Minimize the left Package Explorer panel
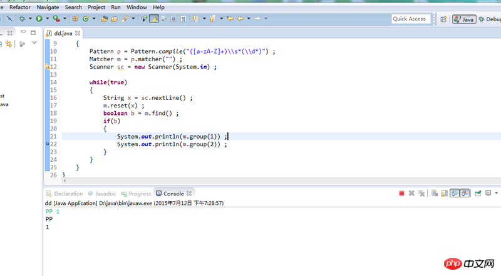This screenshot has height=276, width=501. (x=23, y=32)
